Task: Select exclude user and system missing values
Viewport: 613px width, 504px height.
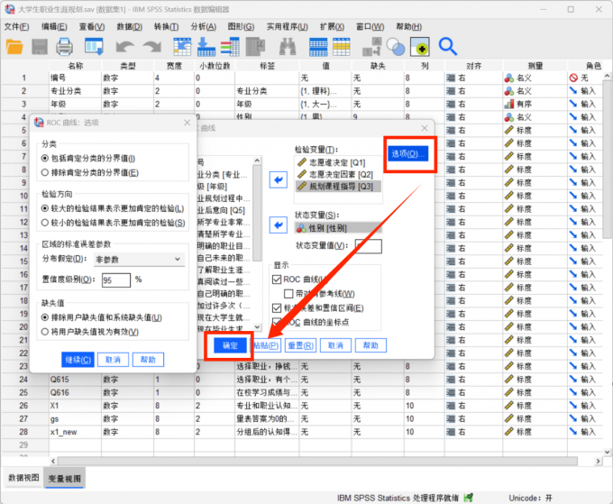Action: [45, 317]
